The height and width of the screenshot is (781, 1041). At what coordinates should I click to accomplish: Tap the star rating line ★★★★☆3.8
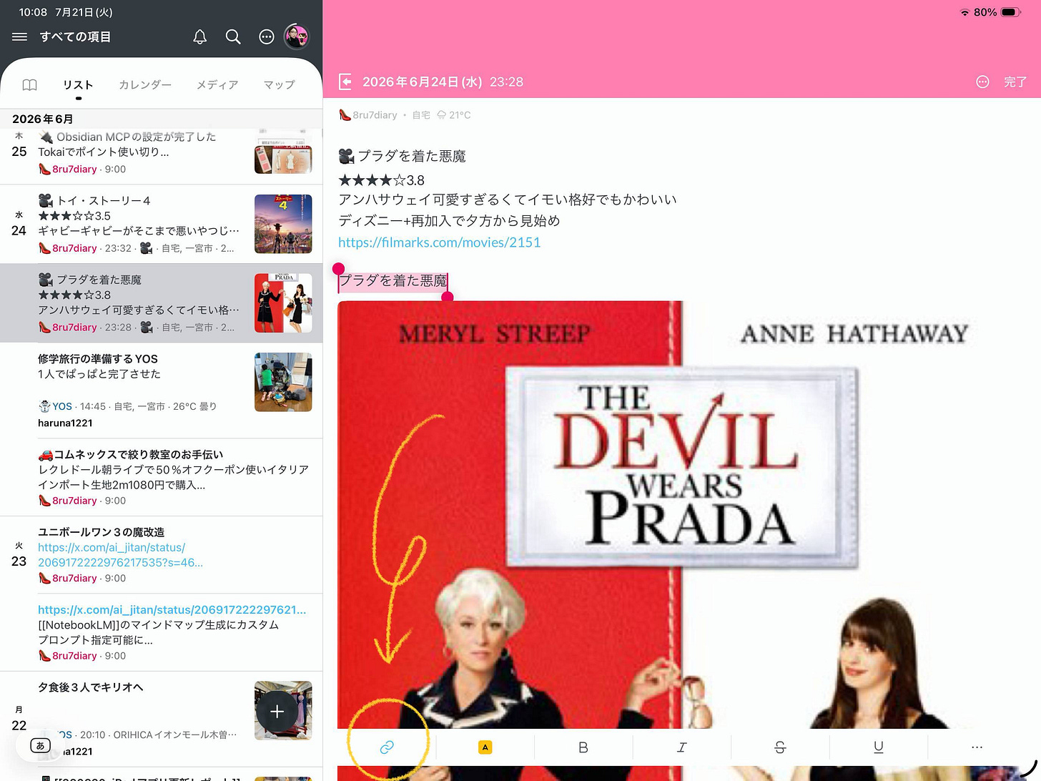pyautogui.click(x=381, y=180)
